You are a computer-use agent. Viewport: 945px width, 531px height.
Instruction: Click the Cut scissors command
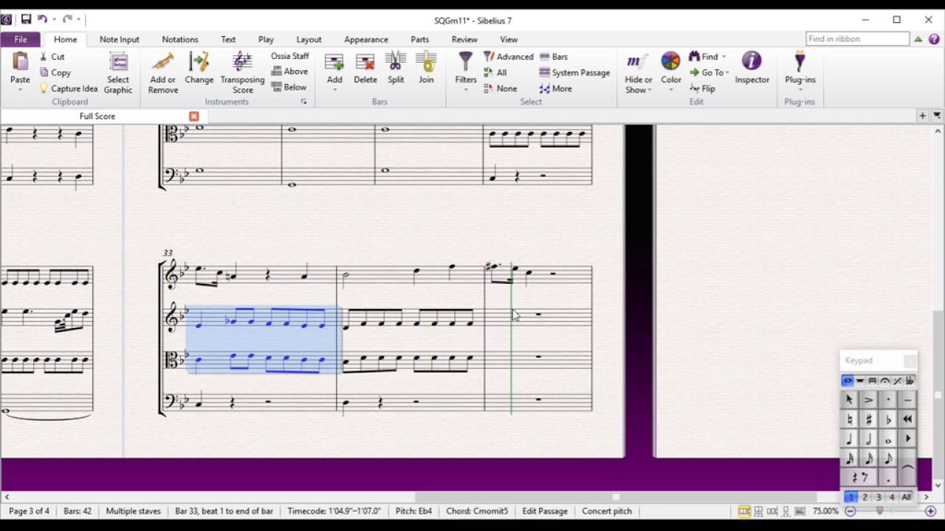(52, 57)
